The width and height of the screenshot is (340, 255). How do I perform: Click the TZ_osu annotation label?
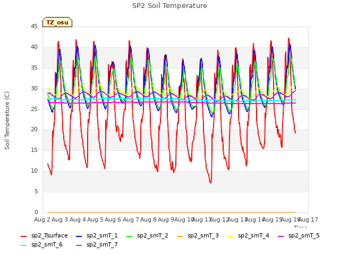(x=57, y=22)
